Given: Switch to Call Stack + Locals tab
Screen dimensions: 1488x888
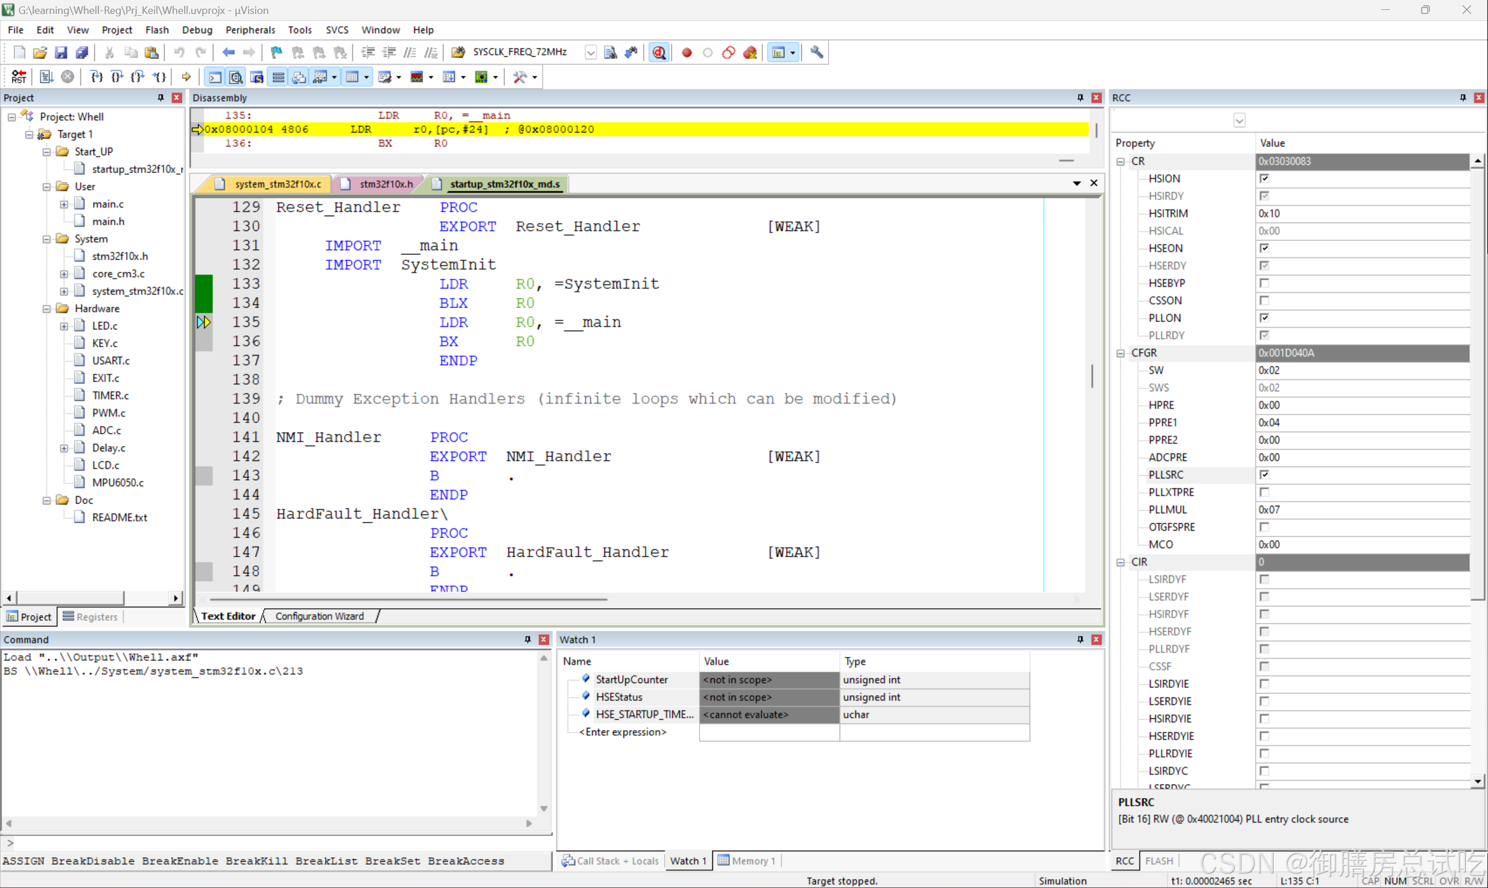Looking at the screenshot, I should 611,861.
